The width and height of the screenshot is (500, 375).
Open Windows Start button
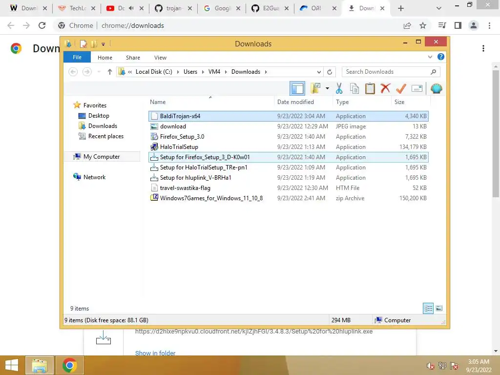[12, 365]
